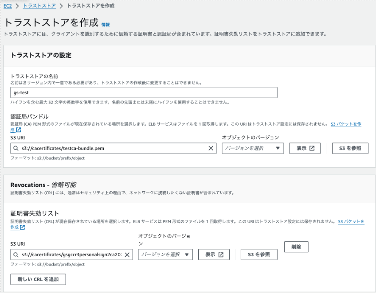Browse S3 for the certificate revocation list
This screenshot has width=376, height=293.
click(259, 254)
